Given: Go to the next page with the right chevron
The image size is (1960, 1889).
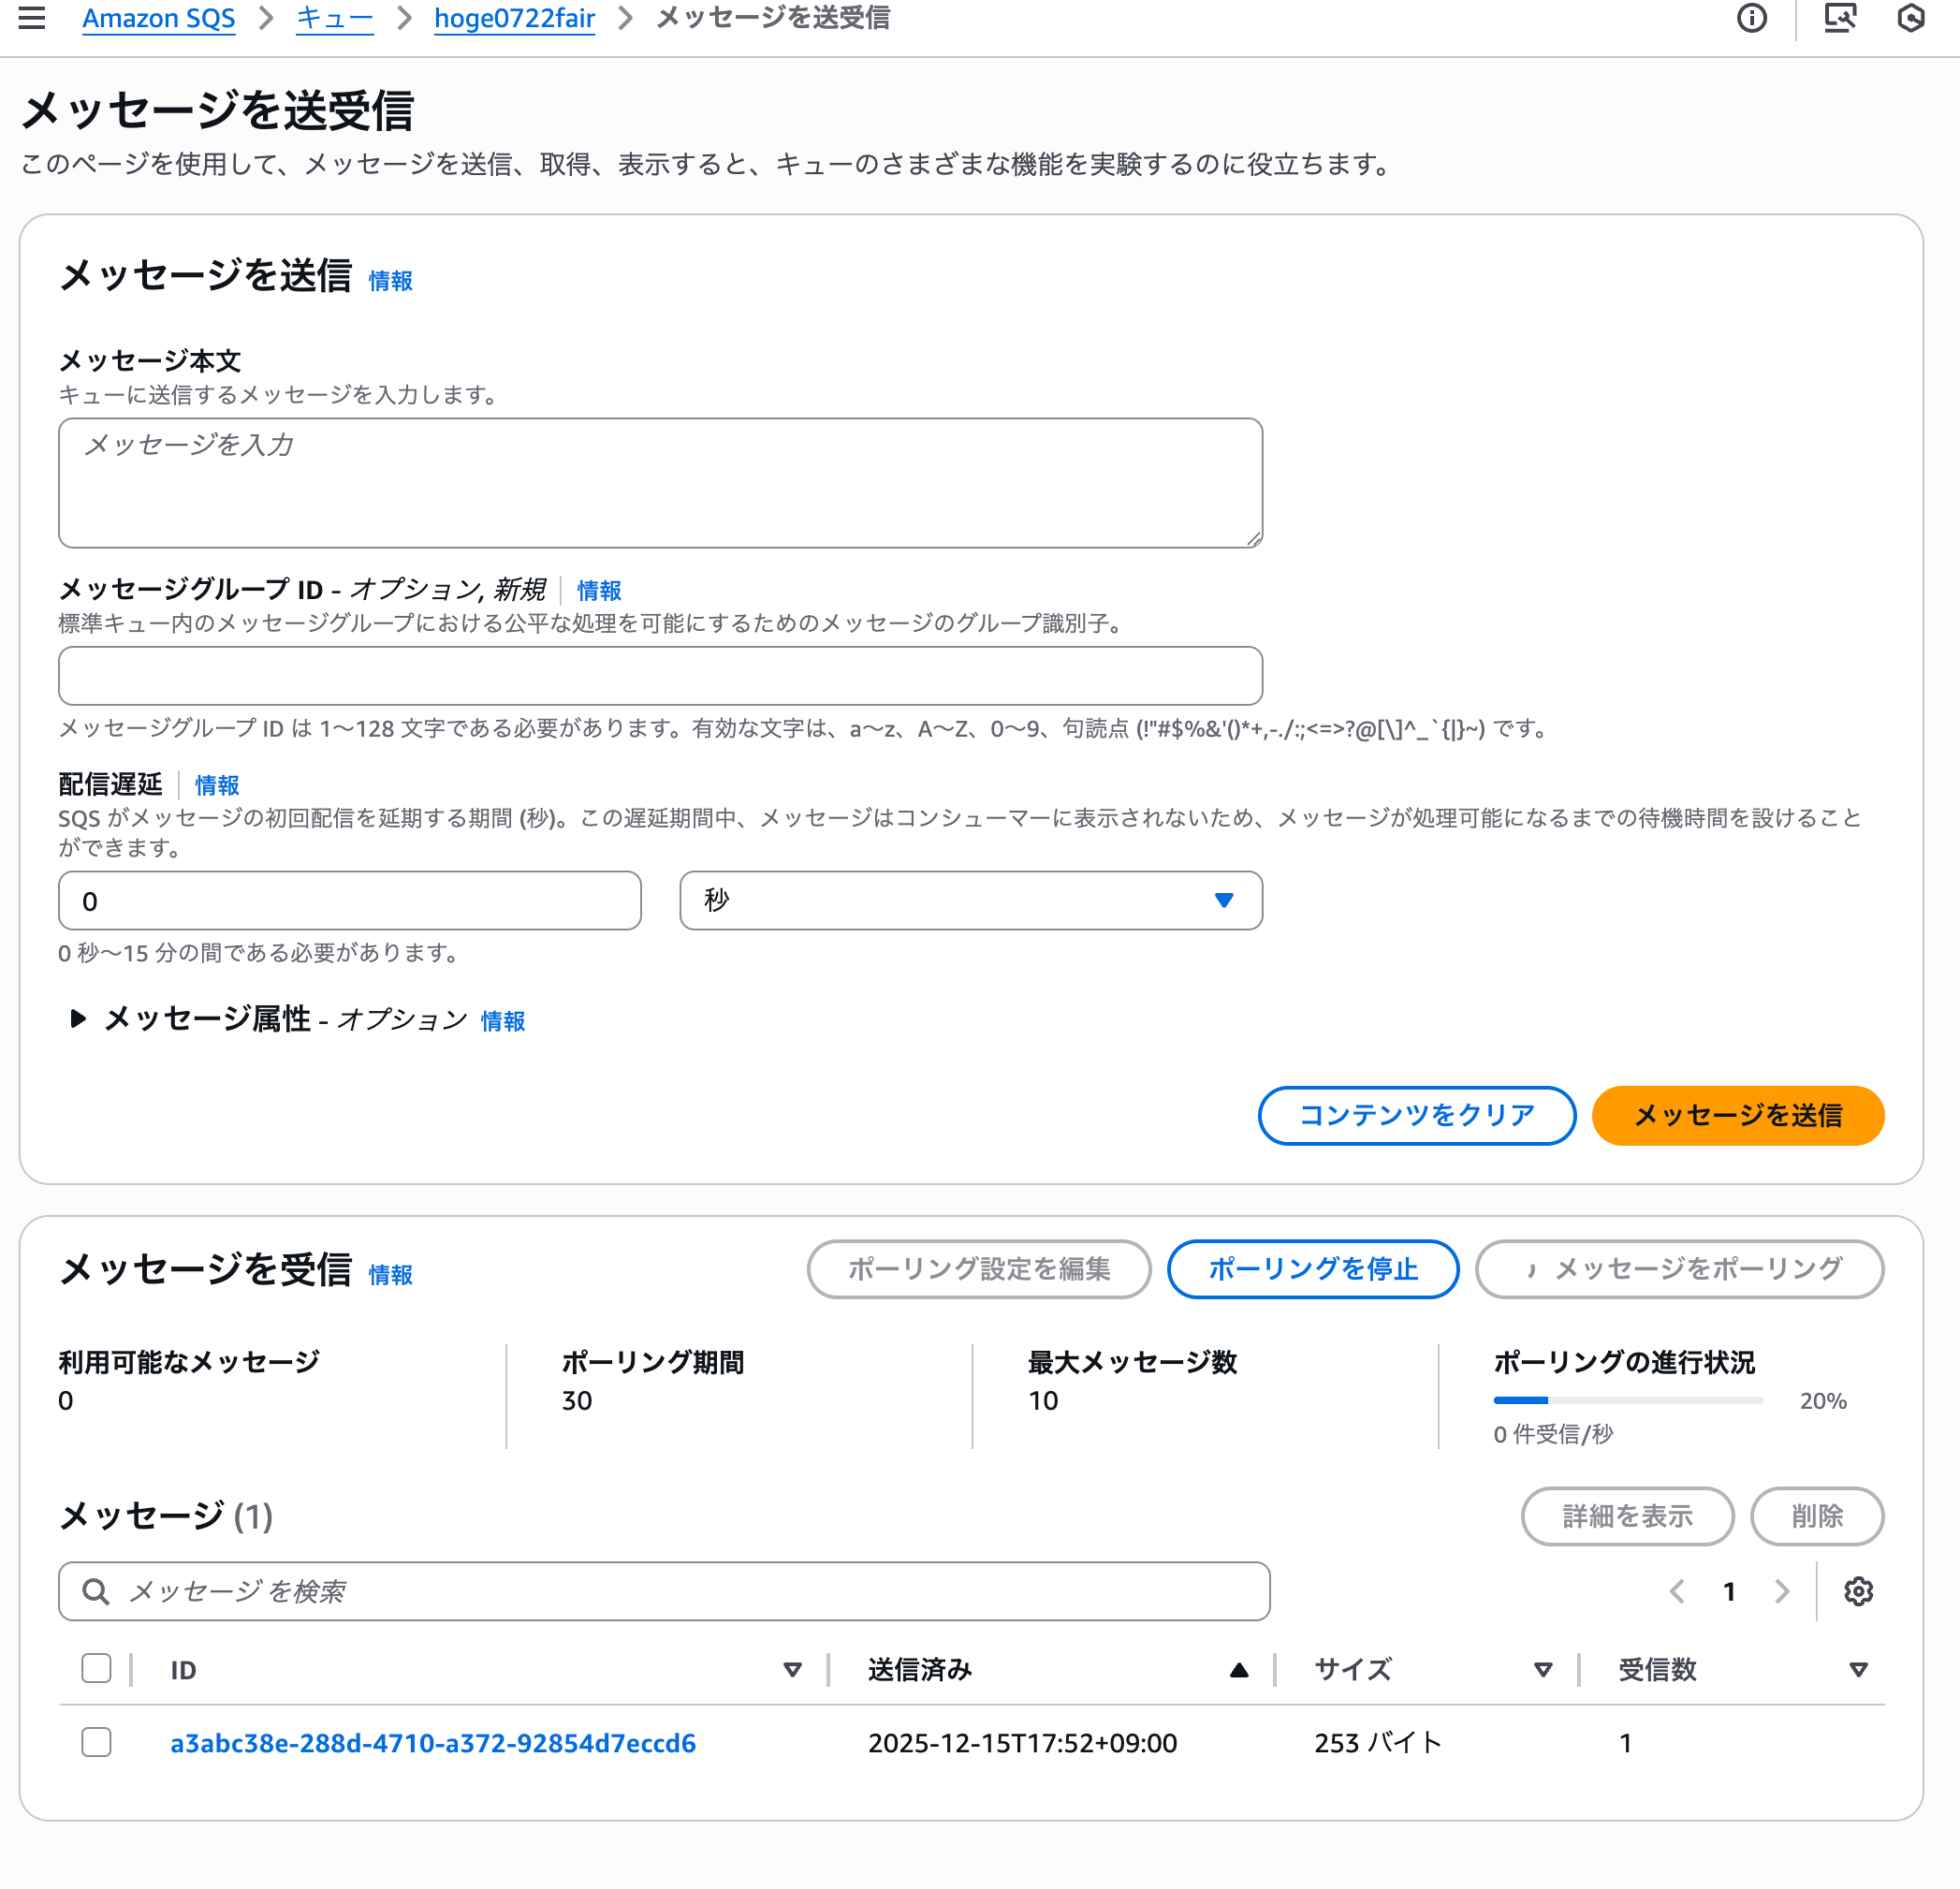Looking at the screenshot, I should coord(1781,1592).
